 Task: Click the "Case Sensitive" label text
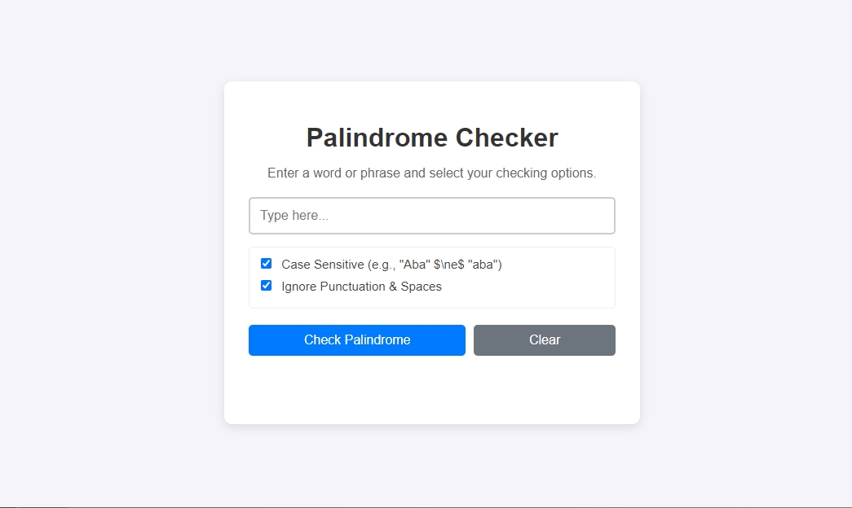(322, 265)
